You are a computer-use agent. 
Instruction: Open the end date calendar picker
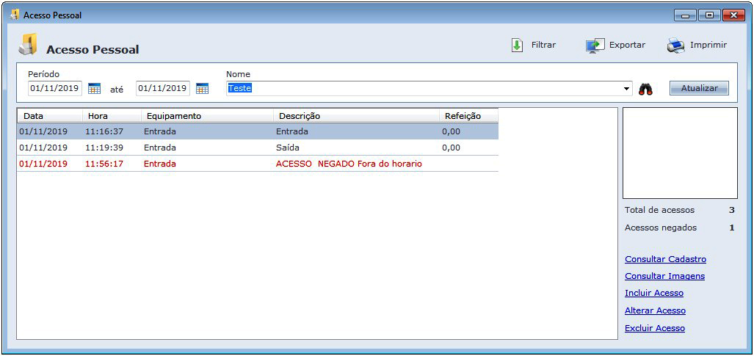coord(202,89)
